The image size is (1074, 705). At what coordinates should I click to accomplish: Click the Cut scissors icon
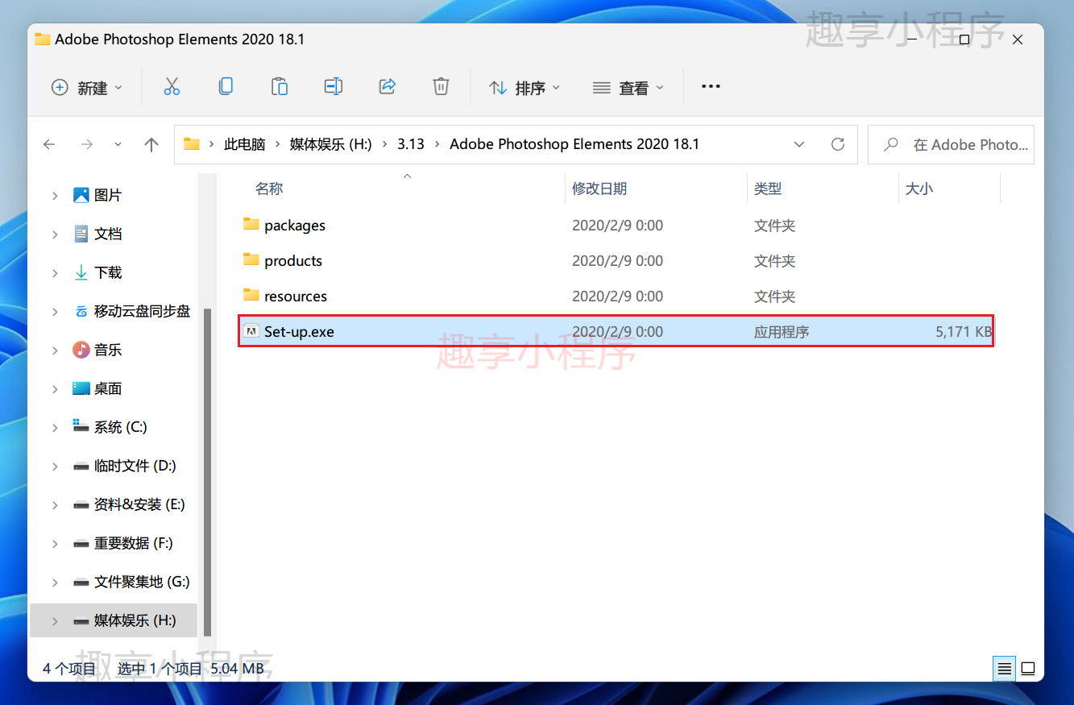point(172,87)
